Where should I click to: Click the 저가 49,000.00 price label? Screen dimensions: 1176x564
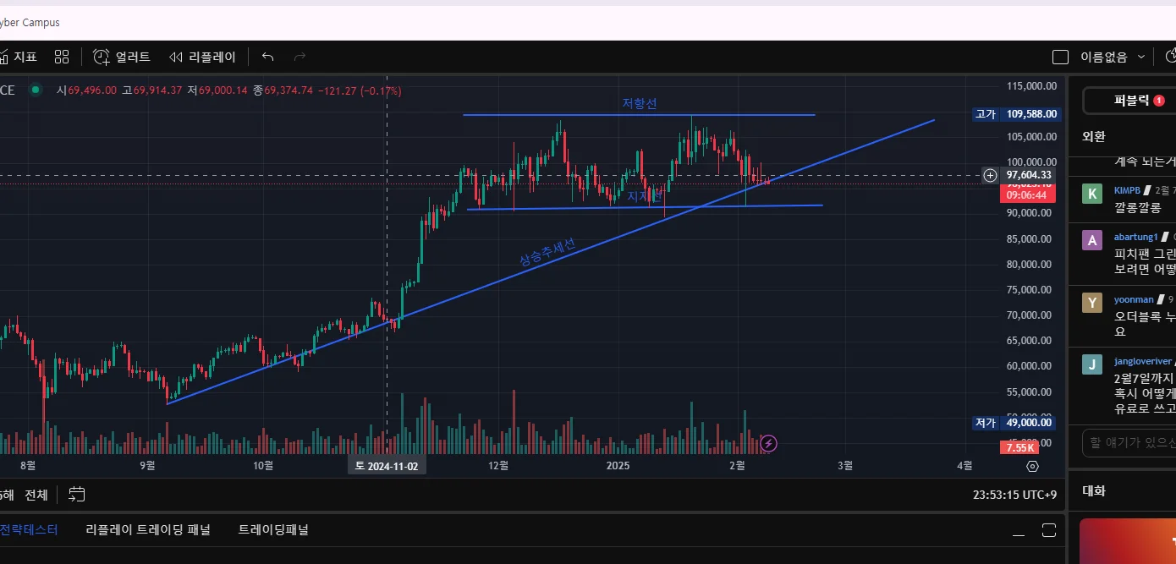[x=1015, y=423]
